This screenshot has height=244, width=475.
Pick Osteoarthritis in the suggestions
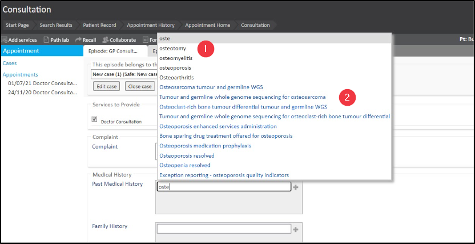coord(176,77)
